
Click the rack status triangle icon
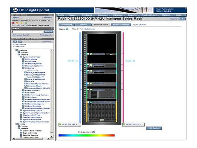(67, 29)
